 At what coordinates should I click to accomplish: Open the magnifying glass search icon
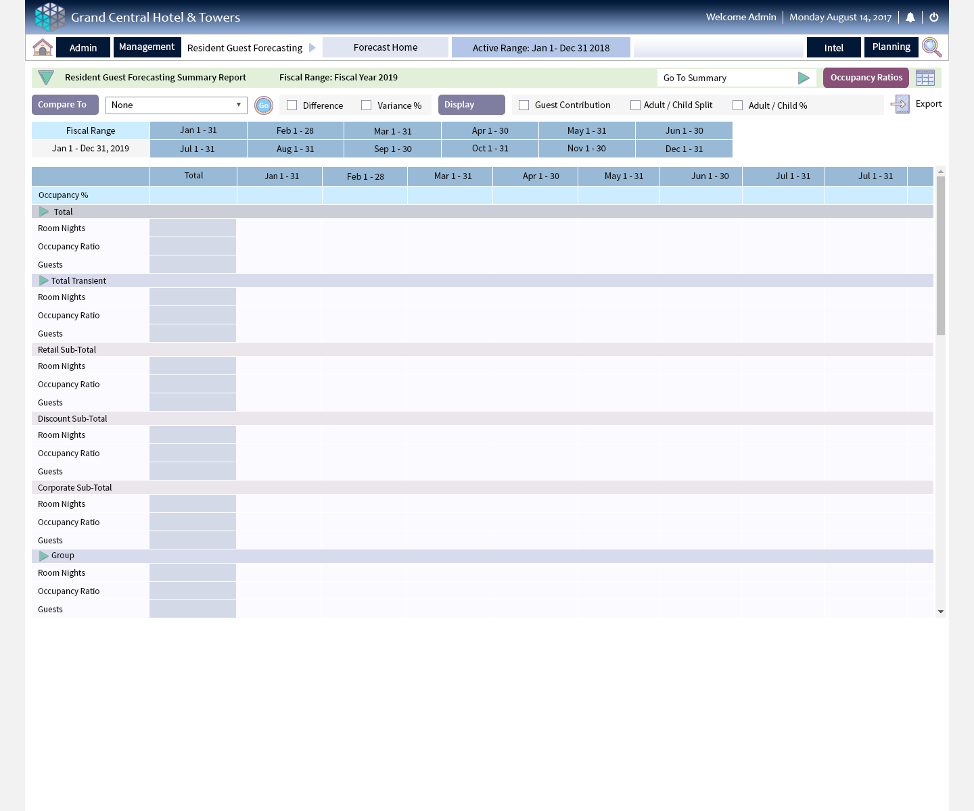coord(931,47)
